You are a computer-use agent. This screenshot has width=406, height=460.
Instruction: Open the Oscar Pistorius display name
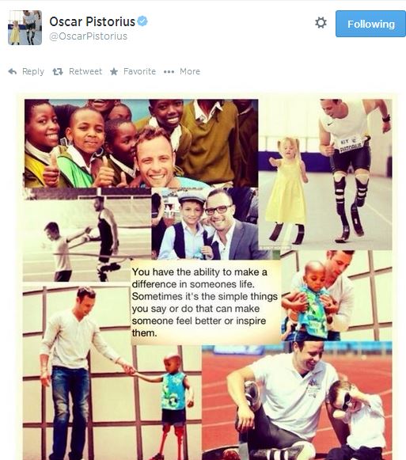(92, 21)
